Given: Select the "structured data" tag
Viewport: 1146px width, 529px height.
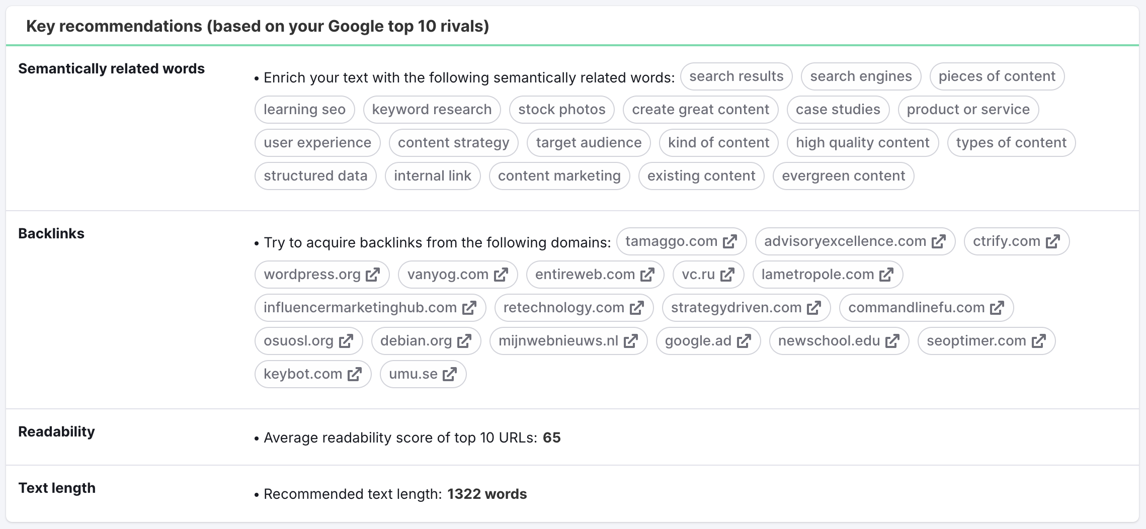Looking at the screenshot, I should pos(315,176).
